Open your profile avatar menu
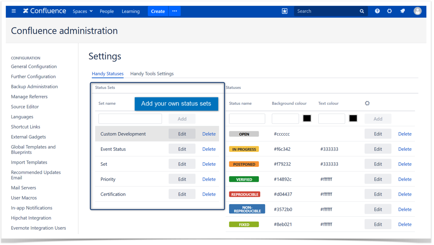Viewport: 434px width, 245px height. point(417,11)
